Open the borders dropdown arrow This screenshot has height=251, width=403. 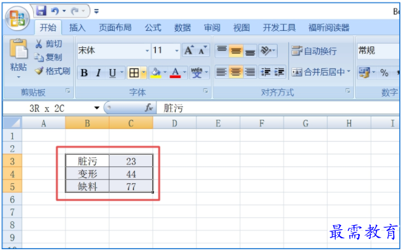pyautogui.click(x=144, y=73)
